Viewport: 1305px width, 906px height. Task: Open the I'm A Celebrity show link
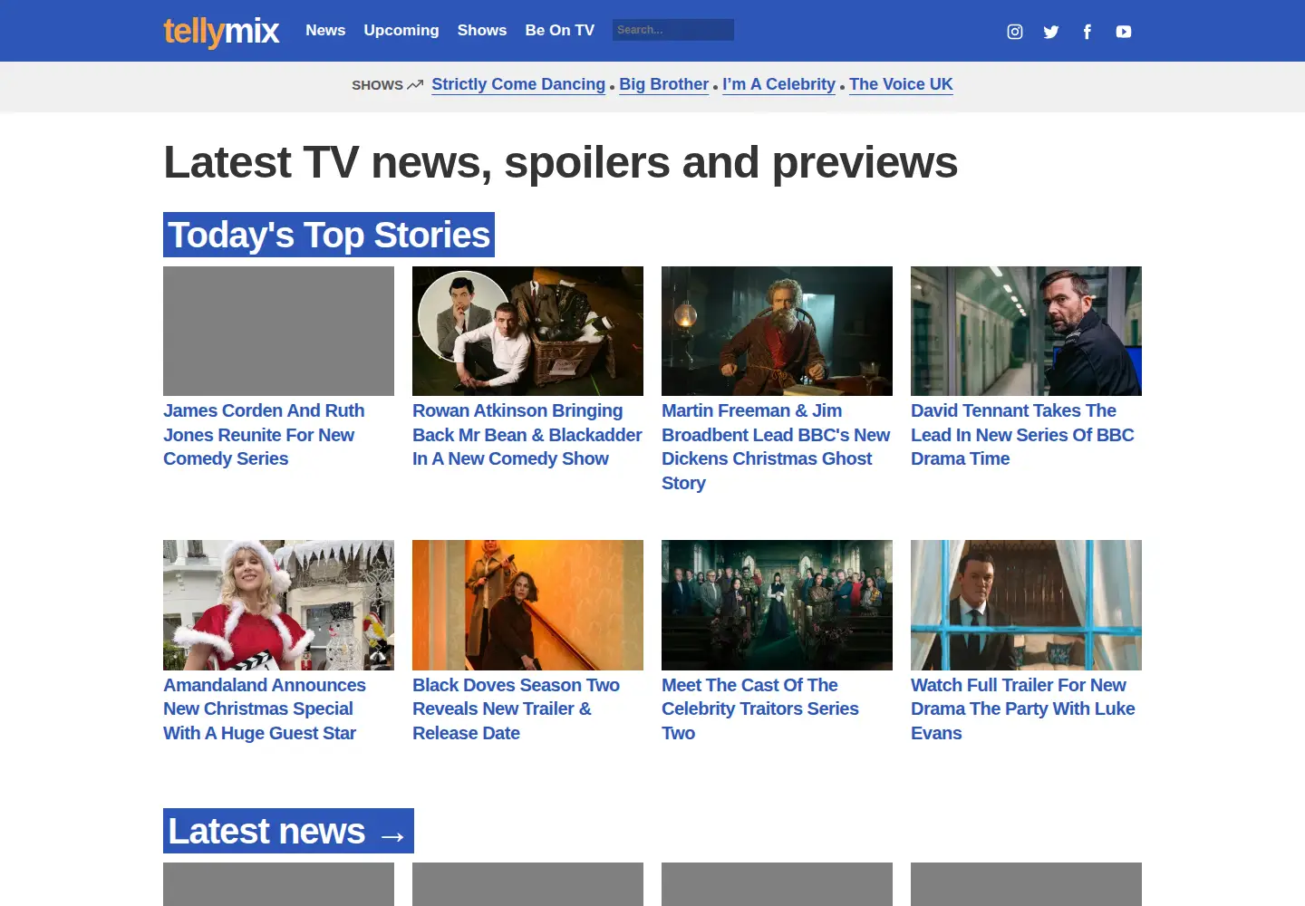point(779,84)
